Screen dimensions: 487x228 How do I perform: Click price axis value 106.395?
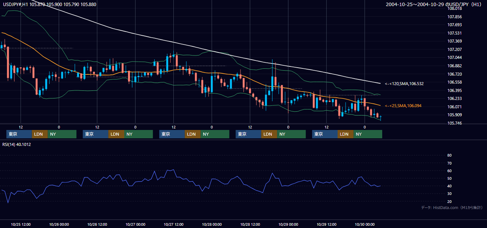coord(455,90)
